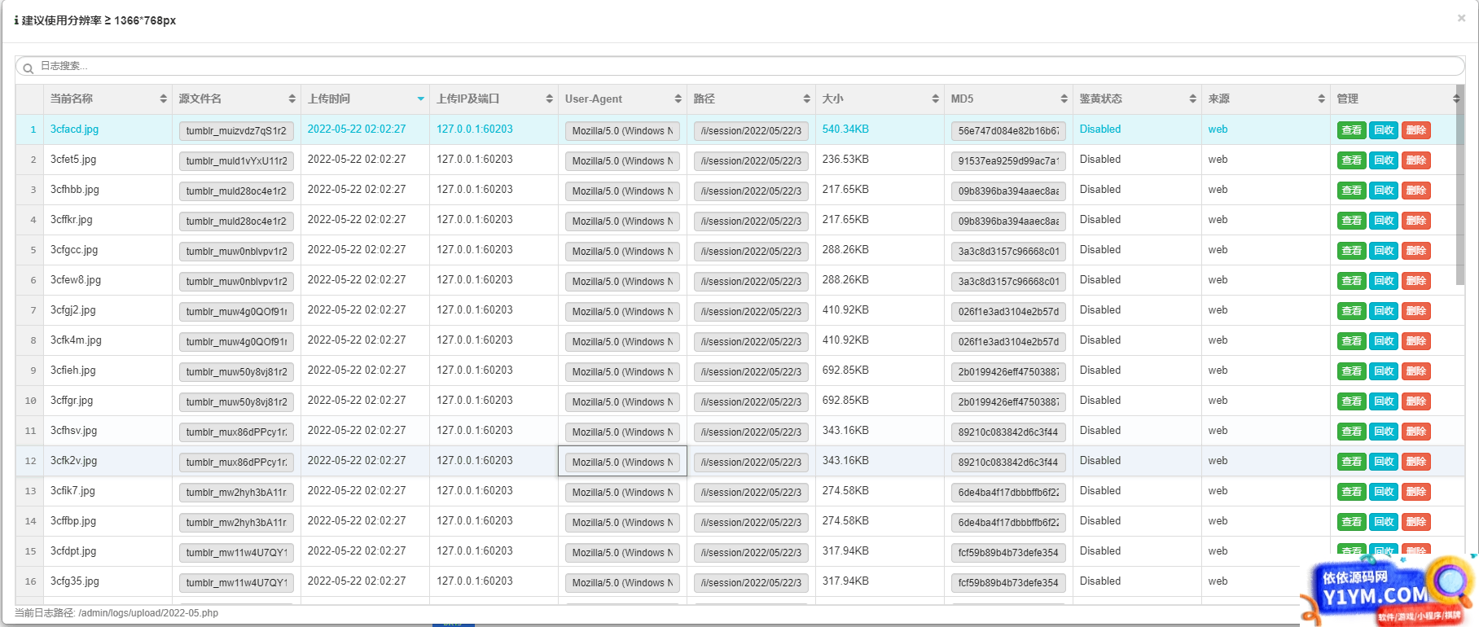Viewport: 1479px width, 627px height.
Task: Sort by 源文件名 column arrows
Action: (x=292, y=99)
